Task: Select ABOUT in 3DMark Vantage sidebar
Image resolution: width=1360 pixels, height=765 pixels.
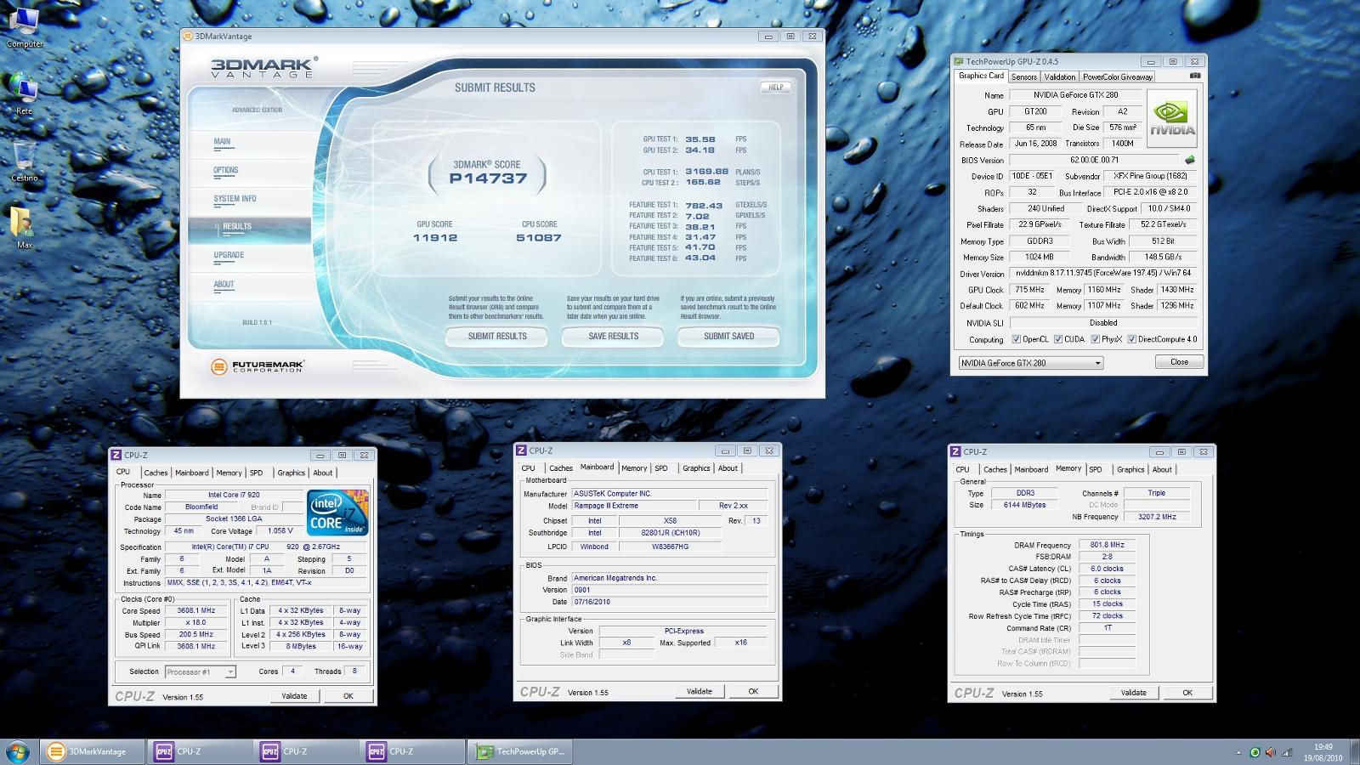Action: click(224, 285)
